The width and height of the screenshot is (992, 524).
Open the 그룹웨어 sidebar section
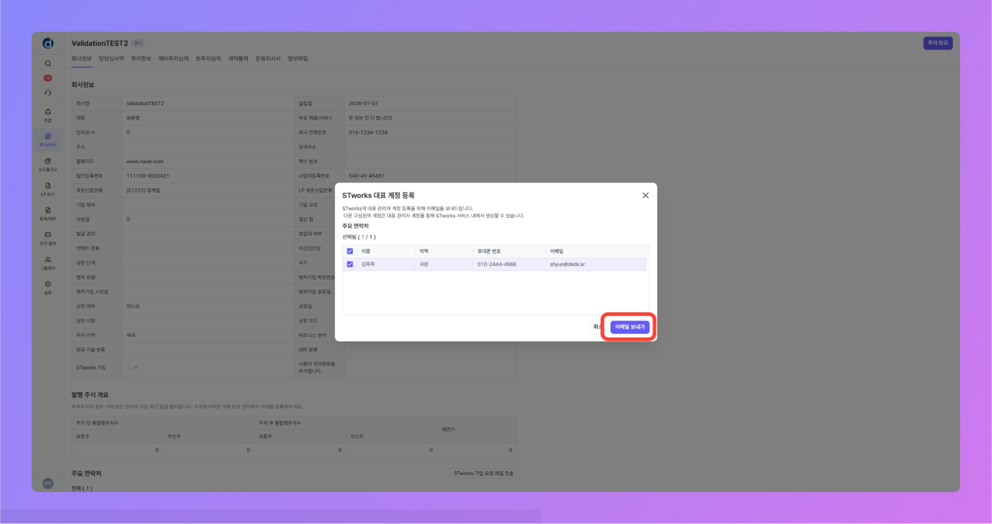[48, 263]
